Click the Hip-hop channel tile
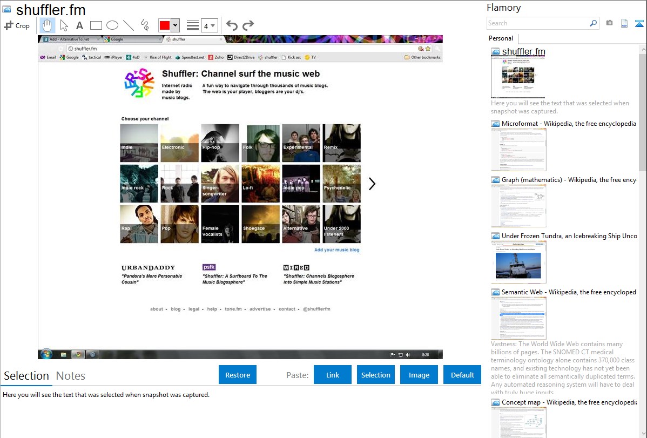 point(220,143)
